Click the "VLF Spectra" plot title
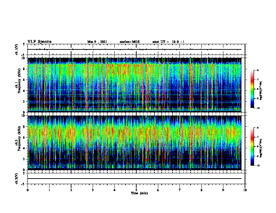This screenshot has width=276, height=213. click(39, 42)
